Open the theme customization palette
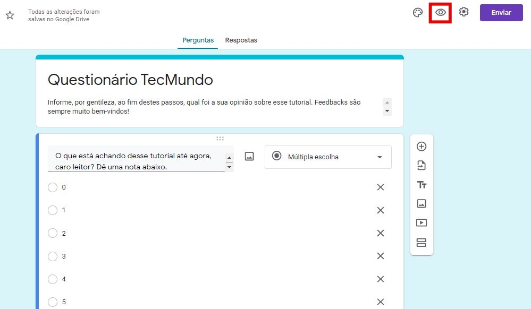This screenshot has height=309, width=531. (418, 13)
